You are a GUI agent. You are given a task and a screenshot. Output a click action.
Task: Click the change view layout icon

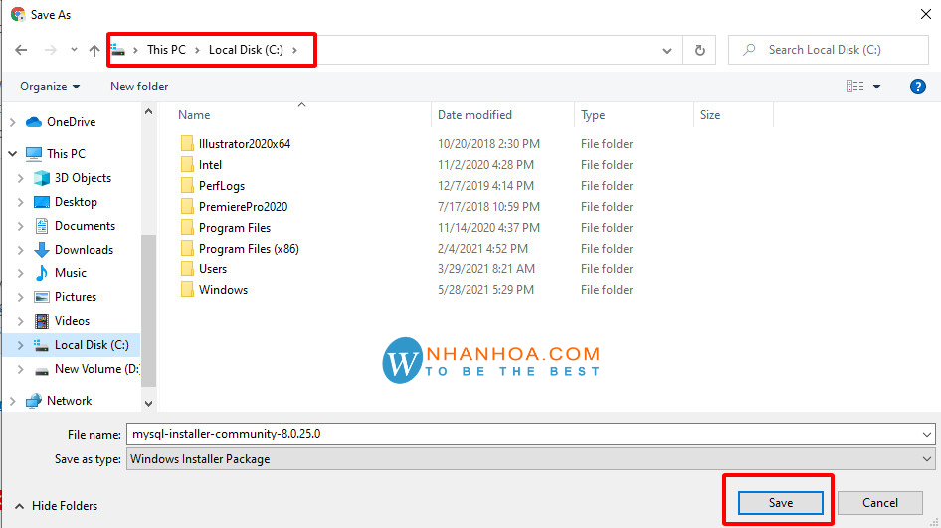coord(855,87)
